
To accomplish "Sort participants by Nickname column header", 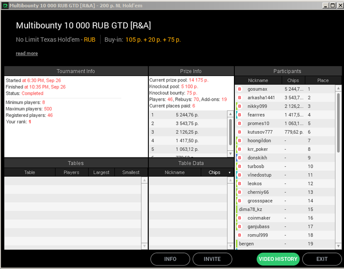I will tap(258, 81).
